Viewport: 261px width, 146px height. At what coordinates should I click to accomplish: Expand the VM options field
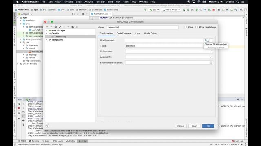211,52
